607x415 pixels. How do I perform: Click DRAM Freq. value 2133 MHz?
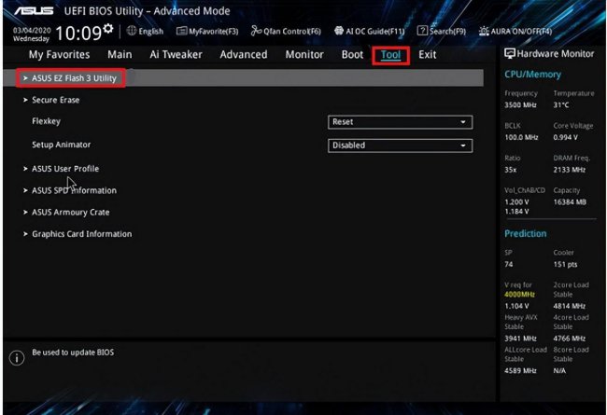click(x=569, y=170)
